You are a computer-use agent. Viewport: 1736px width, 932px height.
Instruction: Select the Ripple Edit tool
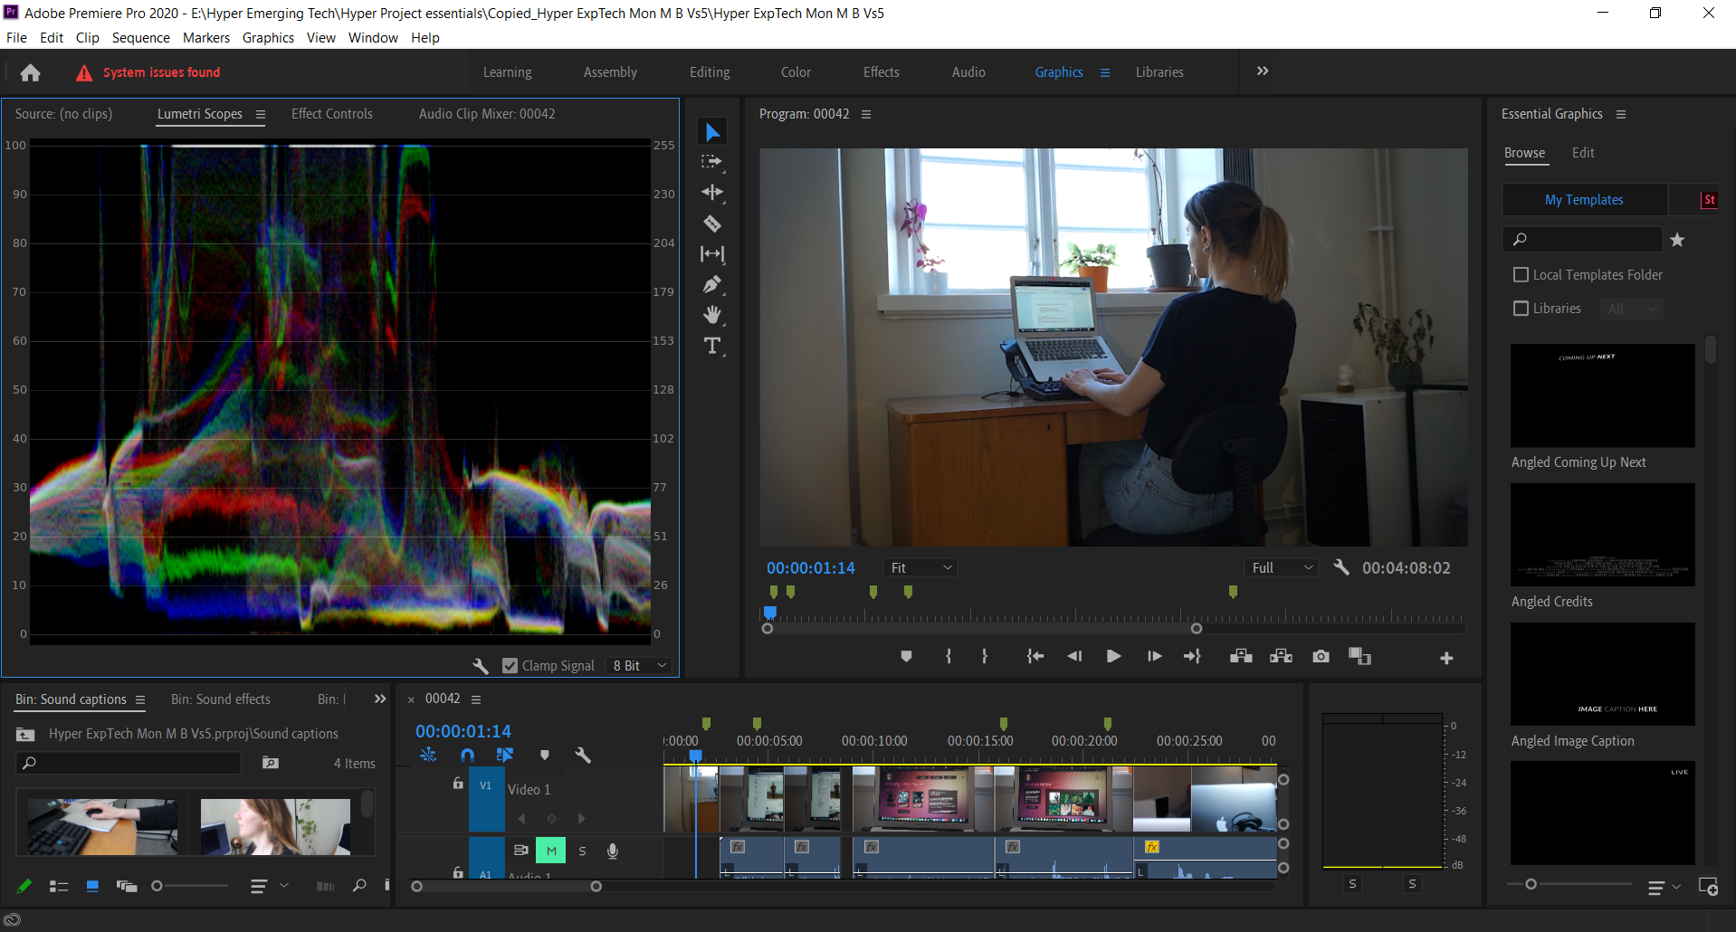pyautogui.click(x=712, y=193)
